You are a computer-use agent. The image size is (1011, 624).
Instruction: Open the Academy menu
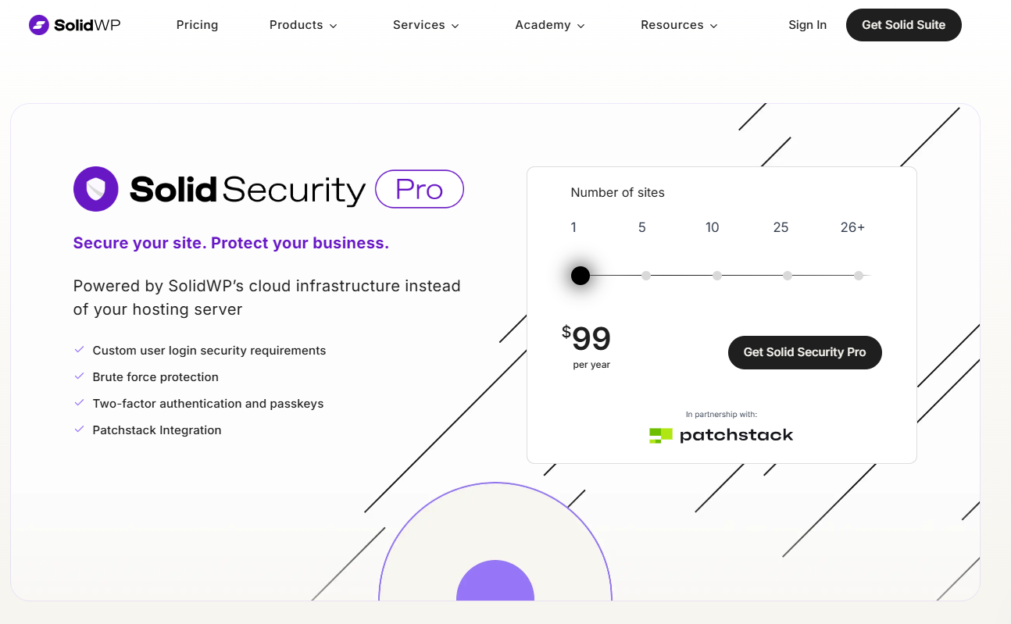(x=550, y=24)
